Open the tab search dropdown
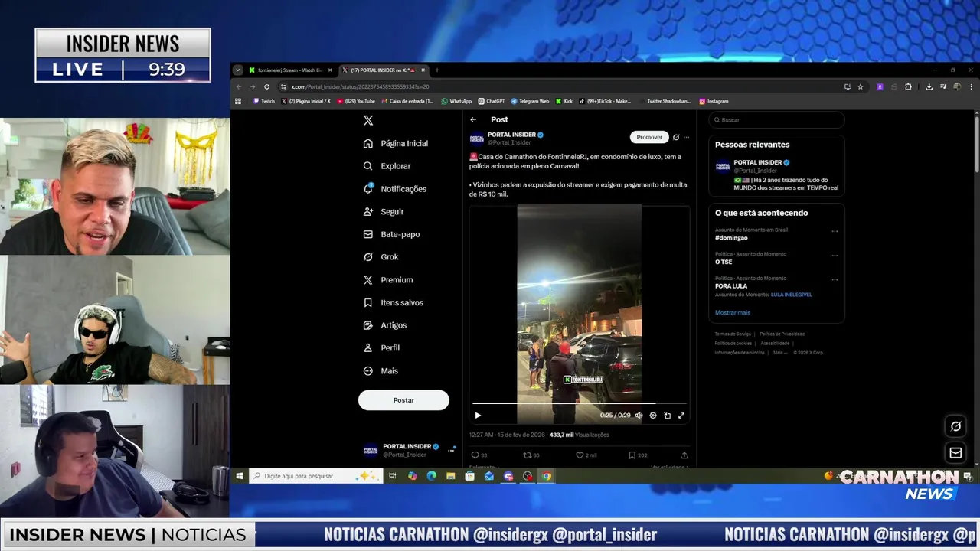This screenshot has height=551, width=980. point(238,70)
